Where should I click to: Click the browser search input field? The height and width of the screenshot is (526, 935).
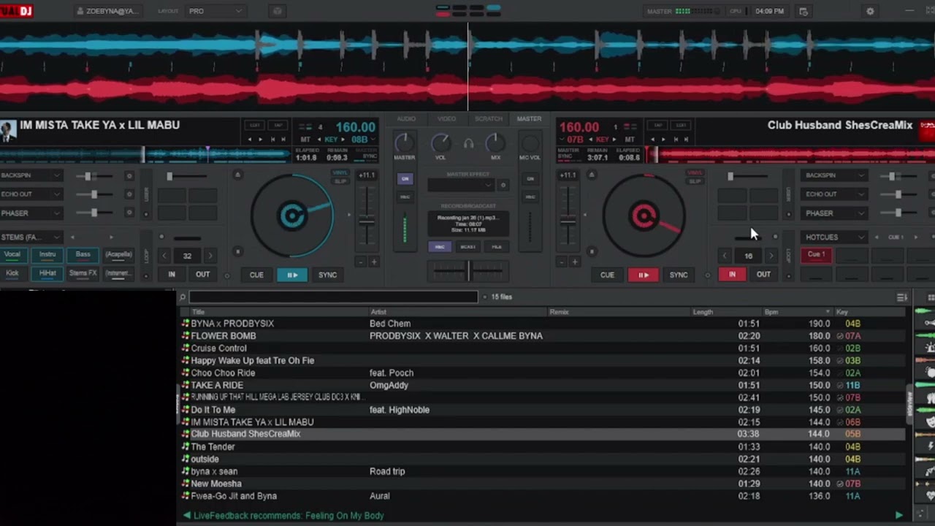[333, 297]
